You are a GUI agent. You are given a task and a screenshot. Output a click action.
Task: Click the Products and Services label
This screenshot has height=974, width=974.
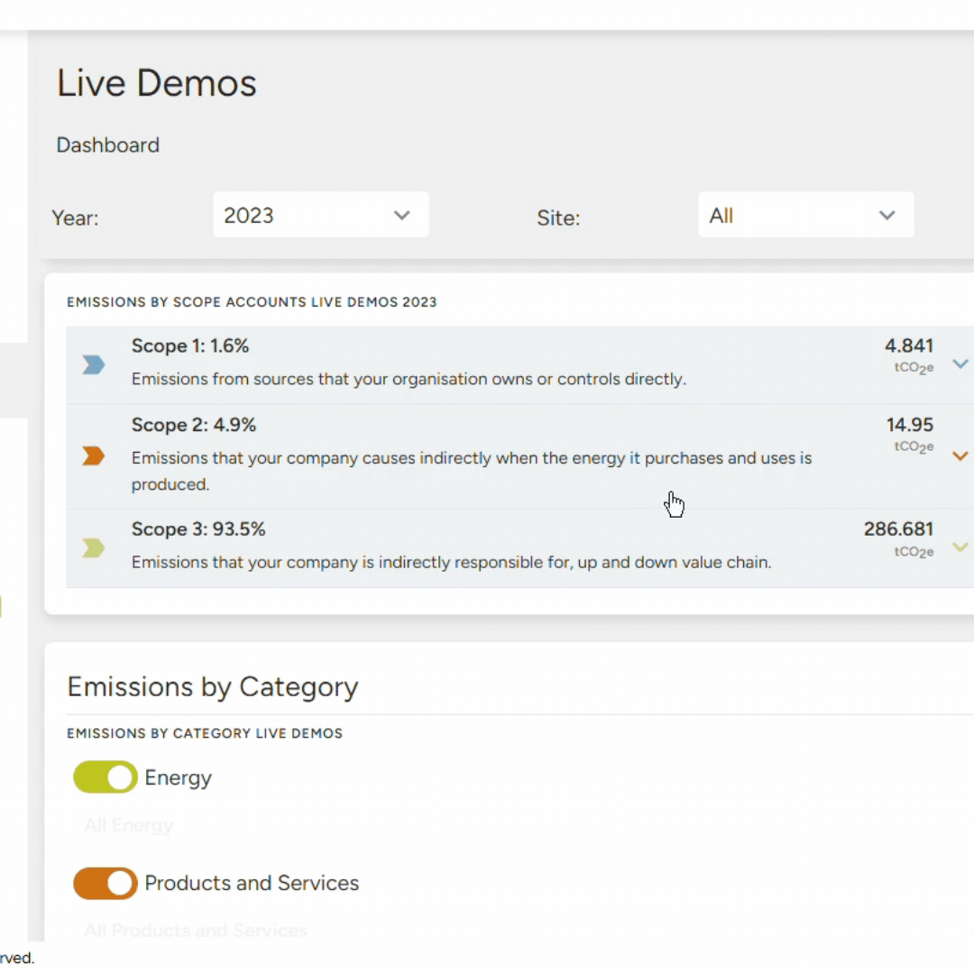click(252, 883)
